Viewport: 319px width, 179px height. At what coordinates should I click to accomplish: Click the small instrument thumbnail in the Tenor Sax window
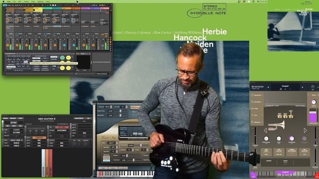106,158
